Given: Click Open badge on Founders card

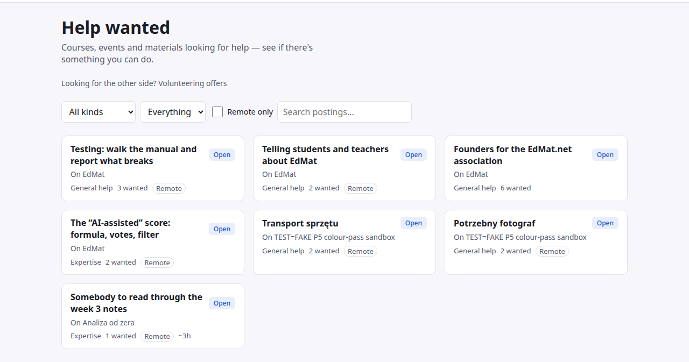Looking at the screenshot, I should coord(605,155).
